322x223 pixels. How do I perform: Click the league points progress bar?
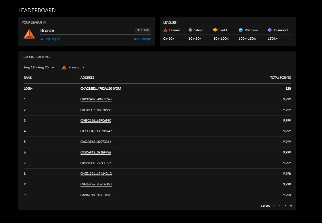coord(96,34)
